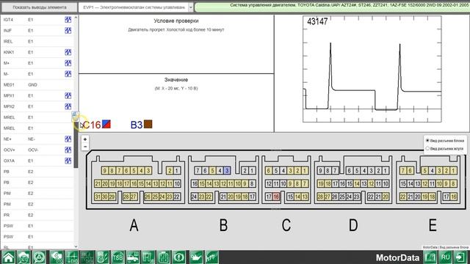Image resolution: width=470 pixels, height=264 pixels.
Task: Show waveform for MPX1 signal
Action: point(68,96)
